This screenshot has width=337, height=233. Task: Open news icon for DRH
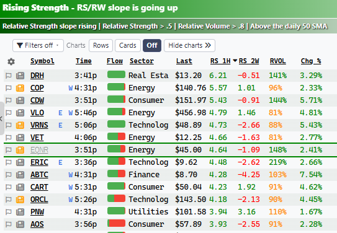point(20,76)
